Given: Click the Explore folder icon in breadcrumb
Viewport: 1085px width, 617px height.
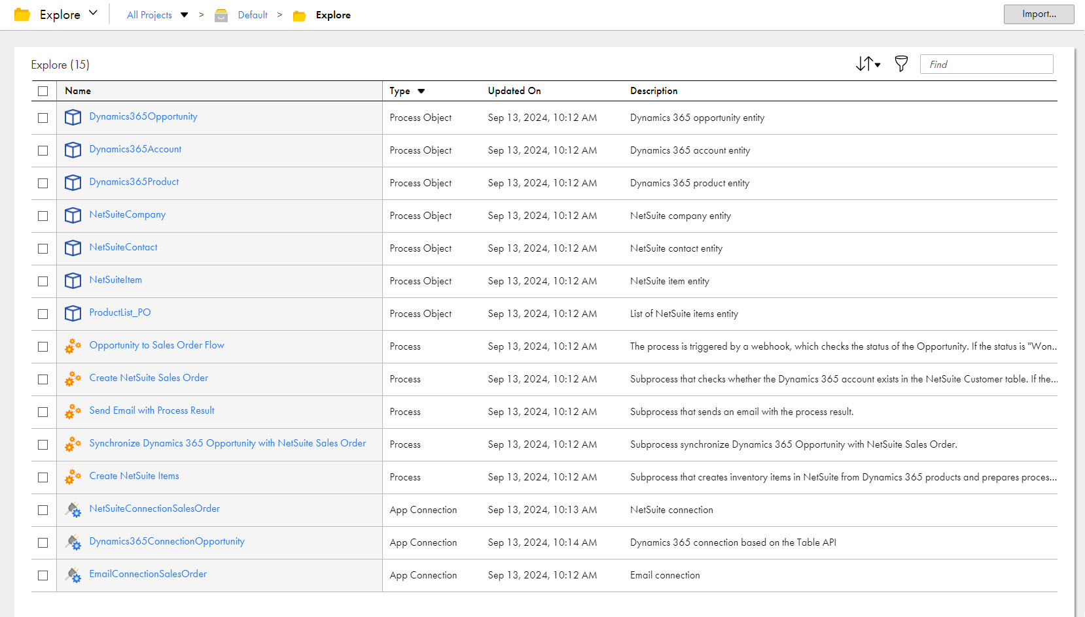Looking at the screenshot, I should (x=299, y=16).
